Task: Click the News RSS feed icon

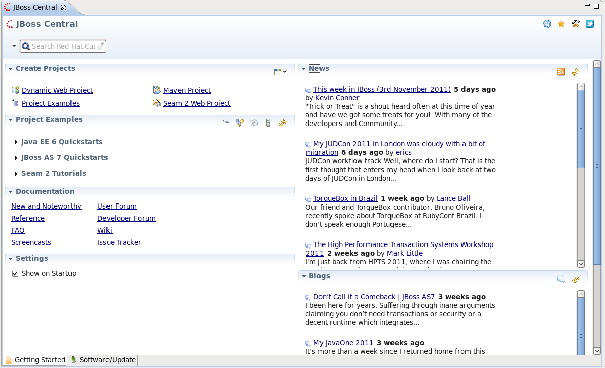Action: (561, 72)
